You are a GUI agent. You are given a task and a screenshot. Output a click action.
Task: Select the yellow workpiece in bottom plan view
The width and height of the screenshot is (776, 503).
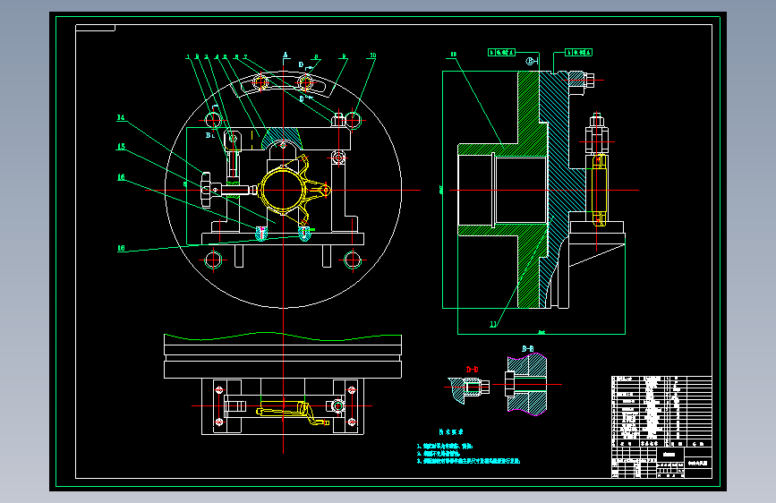pos(292,411)
